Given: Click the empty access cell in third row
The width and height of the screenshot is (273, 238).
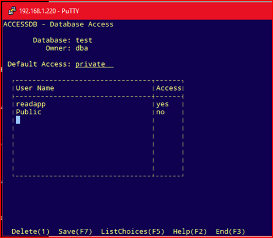Looking at the screenshot, I should tap(168, 120).
